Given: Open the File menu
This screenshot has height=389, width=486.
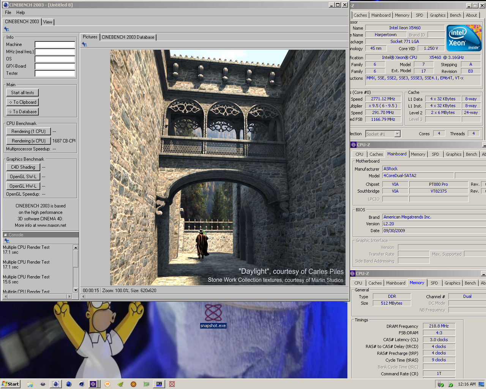Looking at the screenshot, I should click(x=8, y=13).
